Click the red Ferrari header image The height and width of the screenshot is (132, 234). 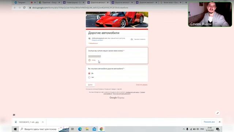117,19
